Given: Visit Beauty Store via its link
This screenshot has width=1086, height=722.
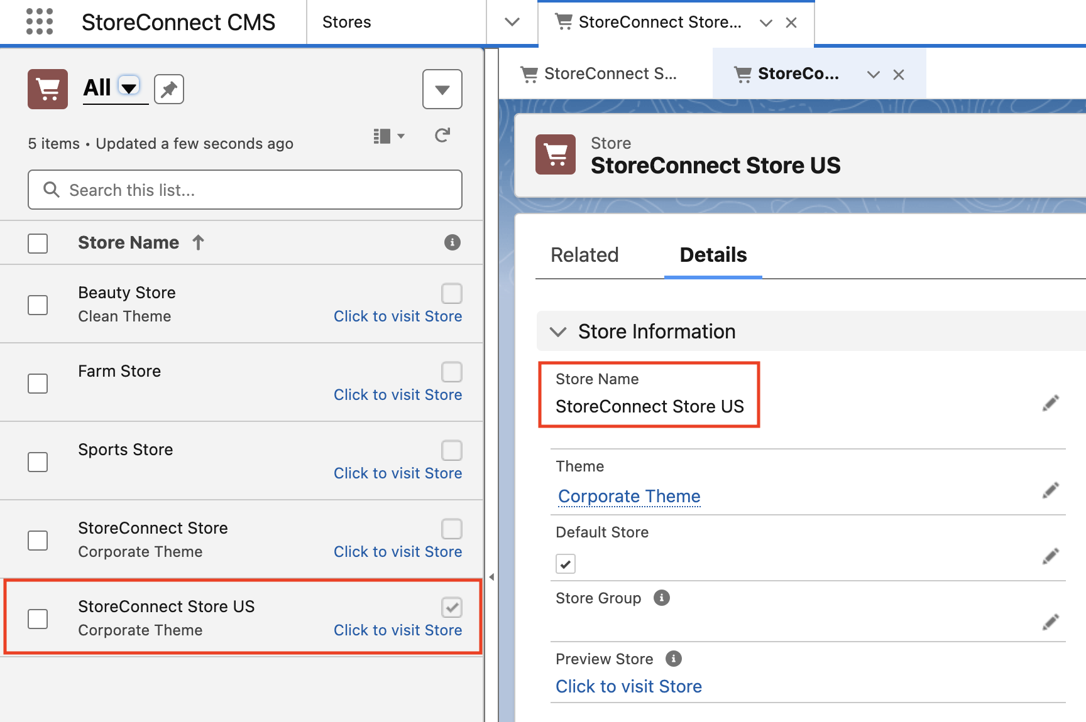Looking at the screenshot, I should [398, 316].
